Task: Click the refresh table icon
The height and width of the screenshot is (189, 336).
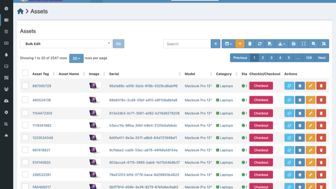Action: (260, 43)
